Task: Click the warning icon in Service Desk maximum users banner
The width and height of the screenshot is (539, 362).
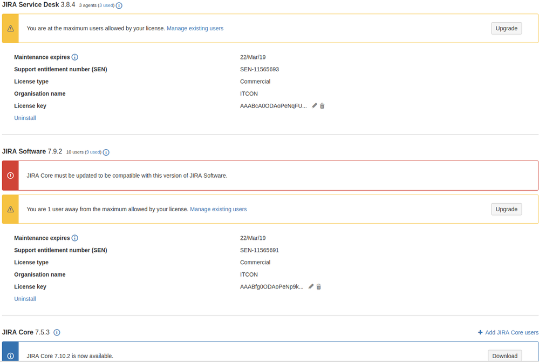Action: click(11, 29)
